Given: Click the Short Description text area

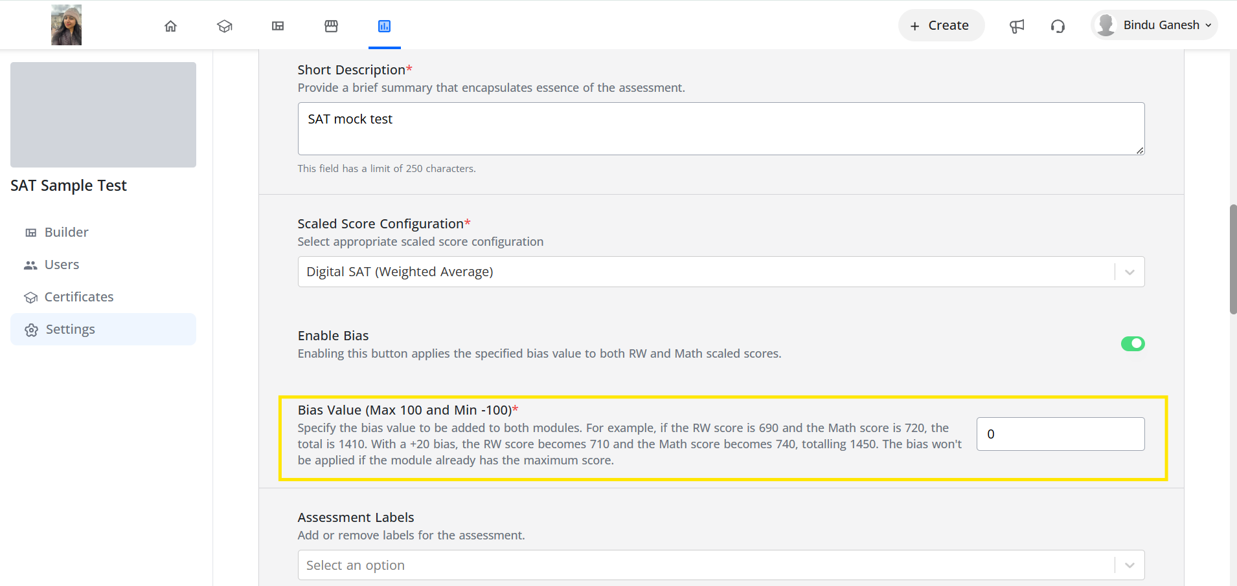Looking at the screenshot, I should pos(721,129).
